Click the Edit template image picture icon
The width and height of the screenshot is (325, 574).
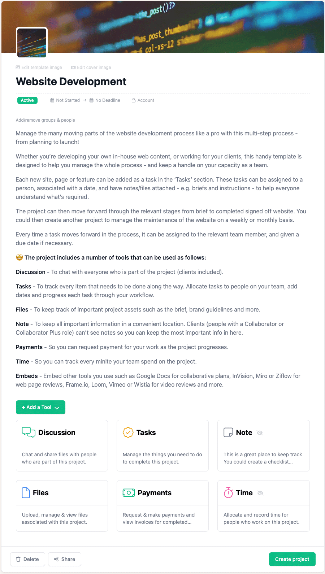[x=17, y=67]
